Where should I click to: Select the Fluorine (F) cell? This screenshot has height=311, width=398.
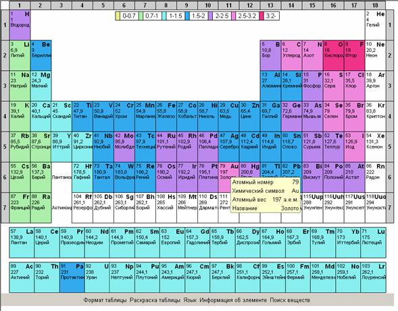355,55
